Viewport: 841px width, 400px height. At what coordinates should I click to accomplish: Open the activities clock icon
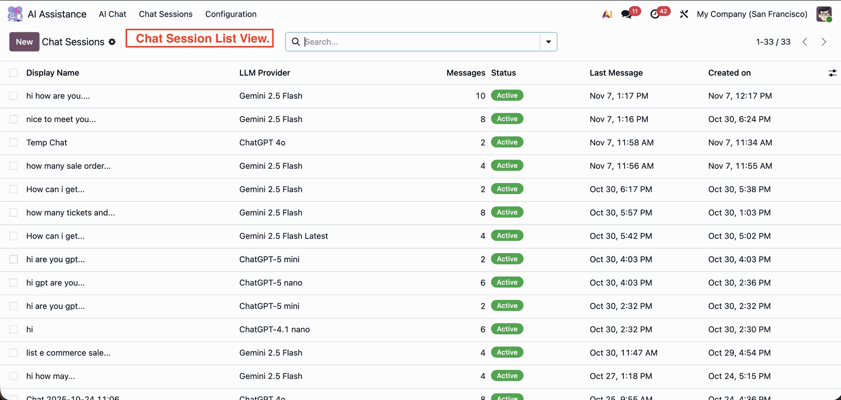655,14
